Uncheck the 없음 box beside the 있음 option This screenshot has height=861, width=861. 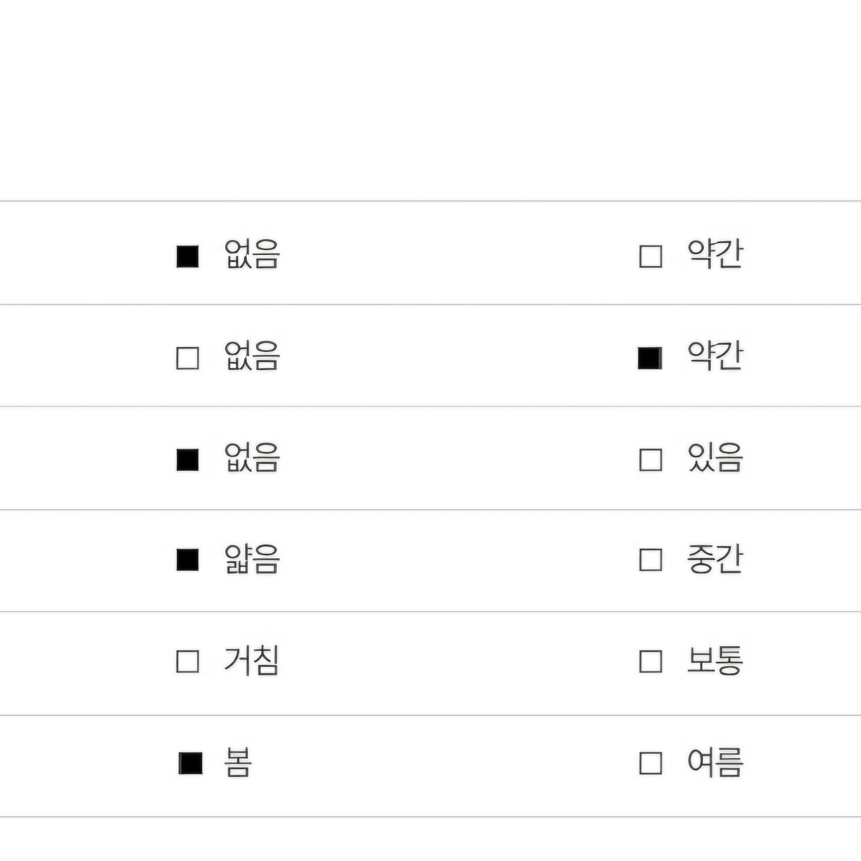pyautogui.click(x=188, y=460)
